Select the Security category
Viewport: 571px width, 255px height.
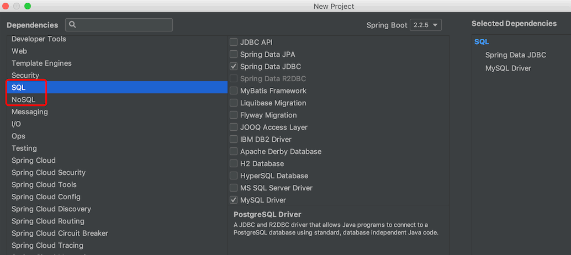click(x=117, y=75)
